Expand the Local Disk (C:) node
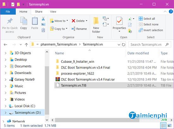Screen dimensions: 174x129 point(6,106)
